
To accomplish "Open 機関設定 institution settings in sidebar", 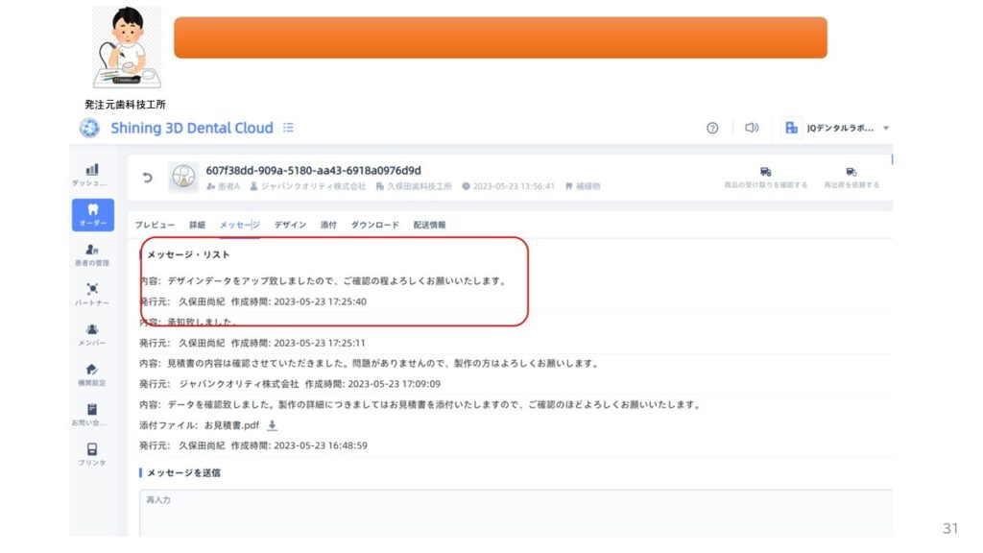I will point(92,373).
